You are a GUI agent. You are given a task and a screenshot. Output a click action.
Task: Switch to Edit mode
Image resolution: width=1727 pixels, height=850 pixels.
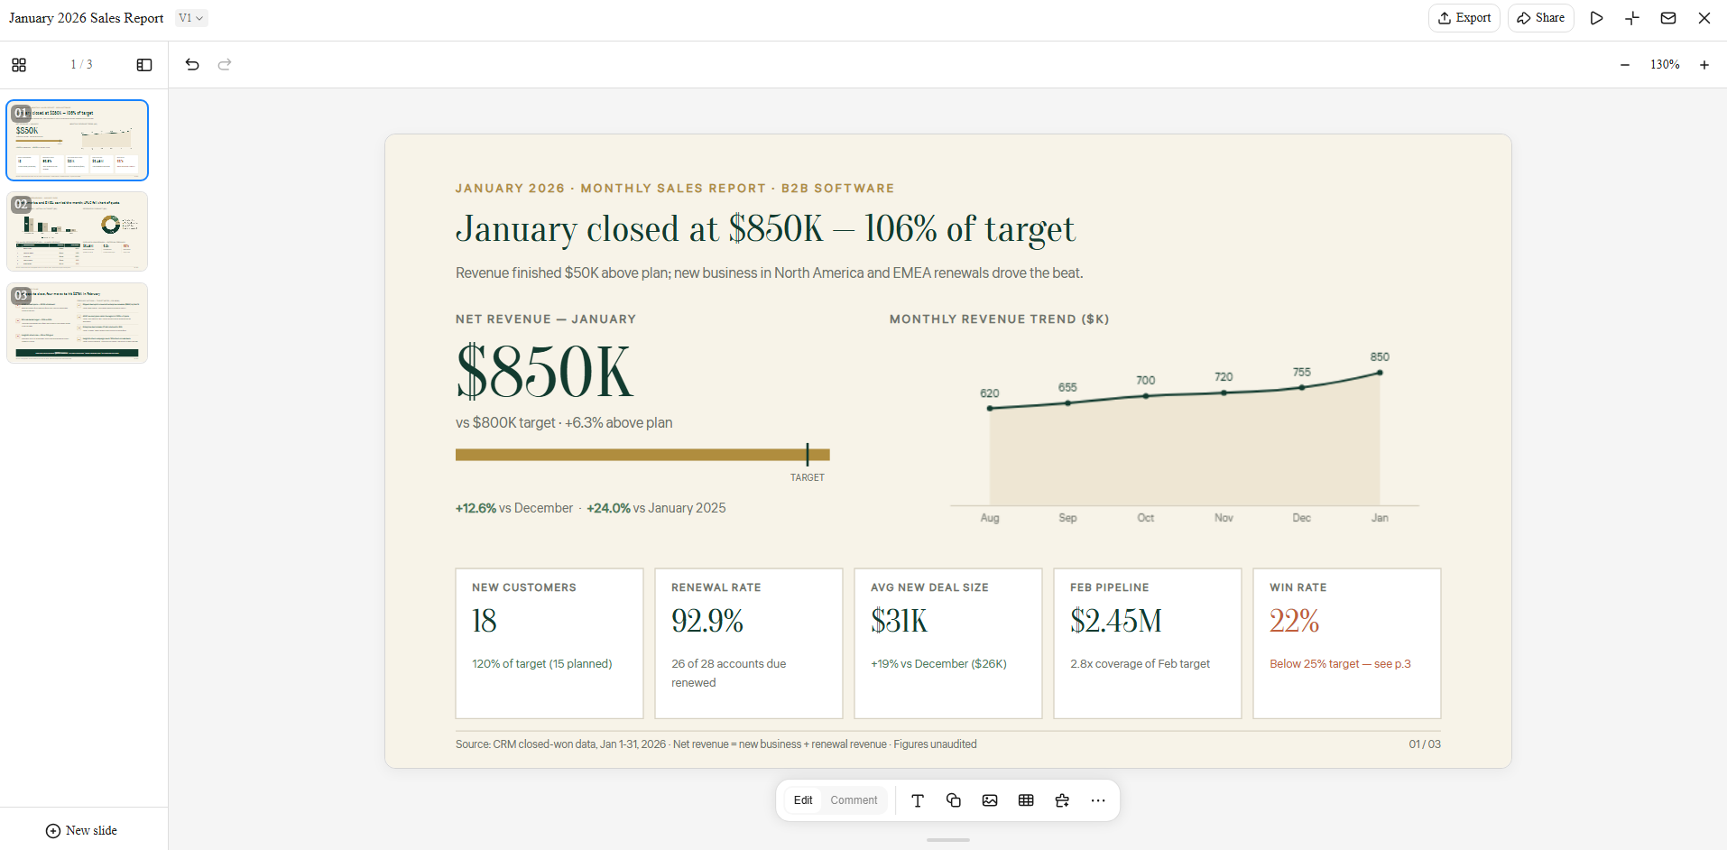click(803, 800)
